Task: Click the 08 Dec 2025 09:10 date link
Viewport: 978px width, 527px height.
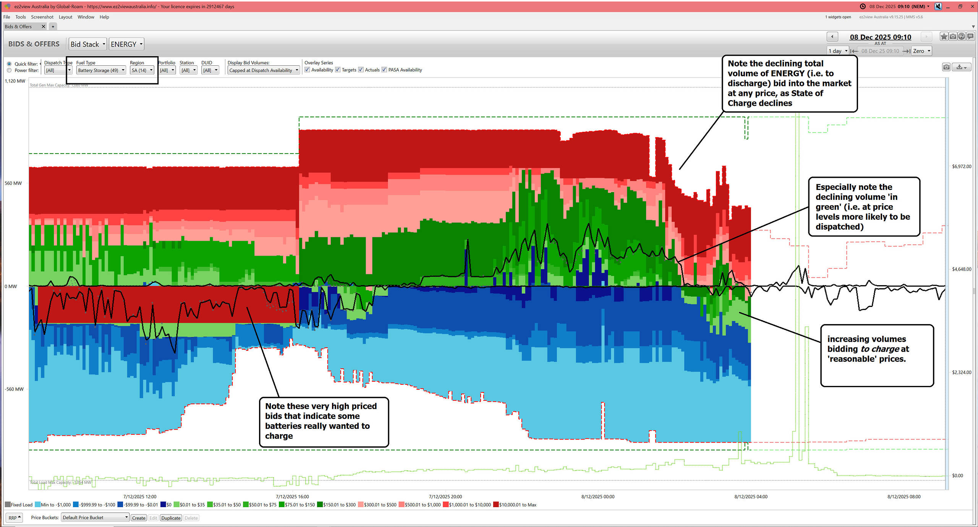Action: pyautogui.click(x=880, y=37)
